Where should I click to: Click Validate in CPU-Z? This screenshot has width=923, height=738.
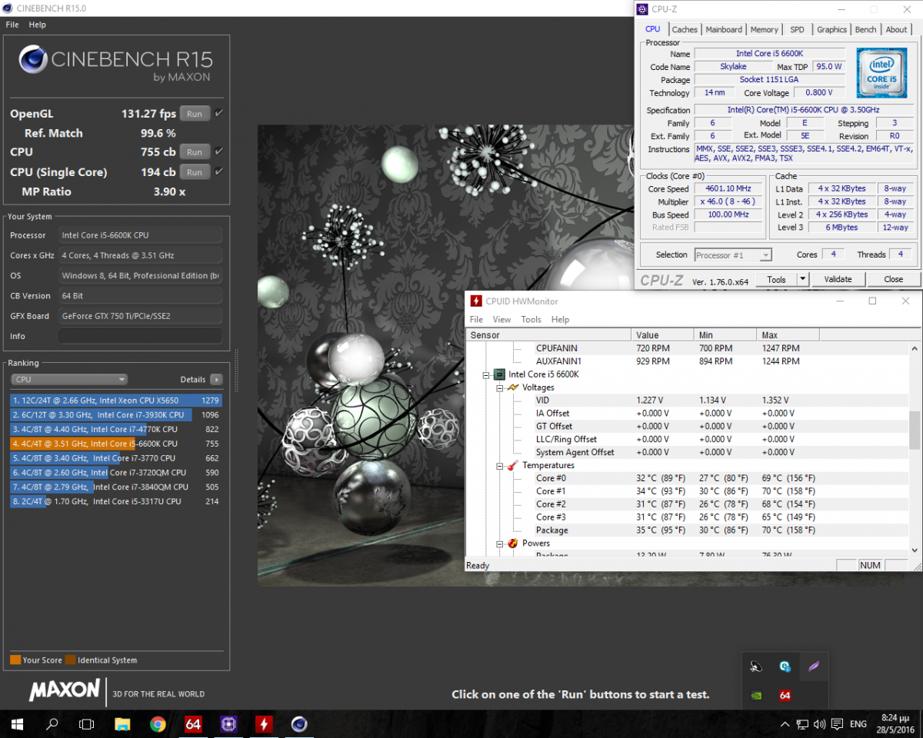[x=838, y=279]
